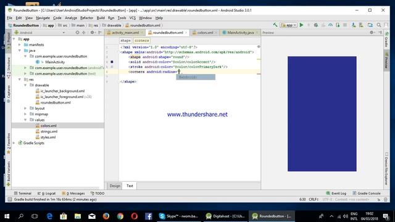
Task: Open the Captures side tool window
Action: coord(8,94)
